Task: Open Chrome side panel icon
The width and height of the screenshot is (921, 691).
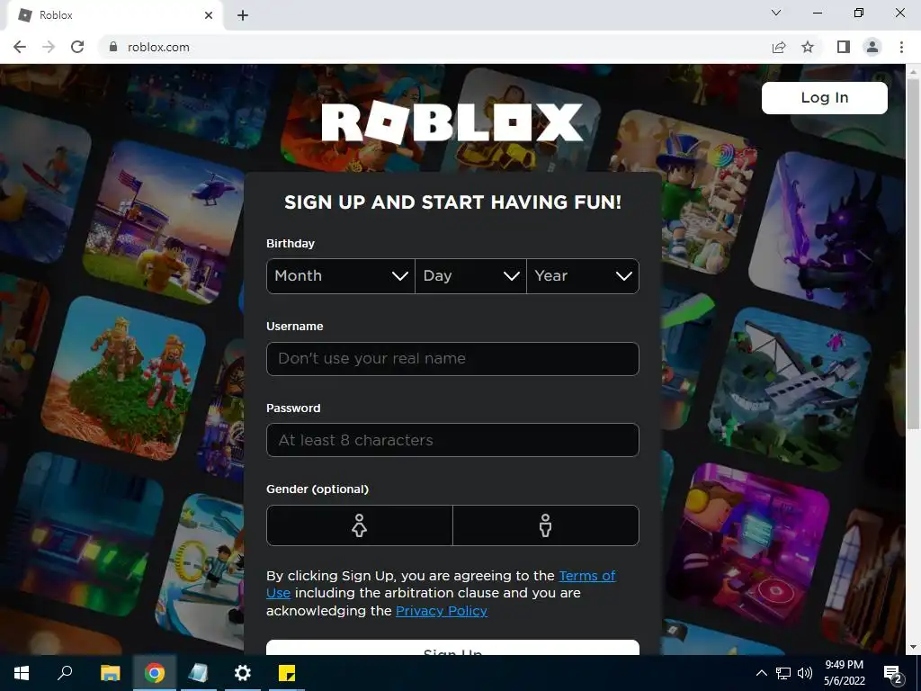Action: click(844, 47)
